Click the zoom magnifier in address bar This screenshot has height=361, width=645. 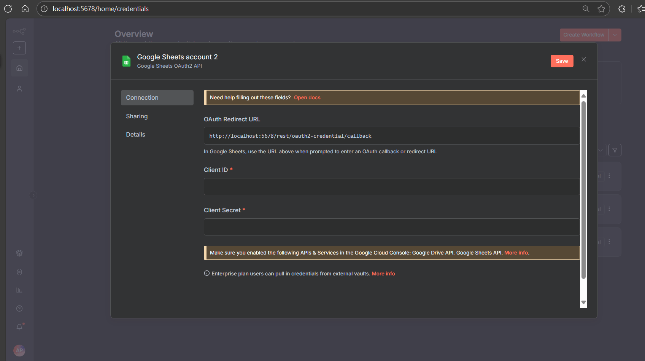(586, 9)
